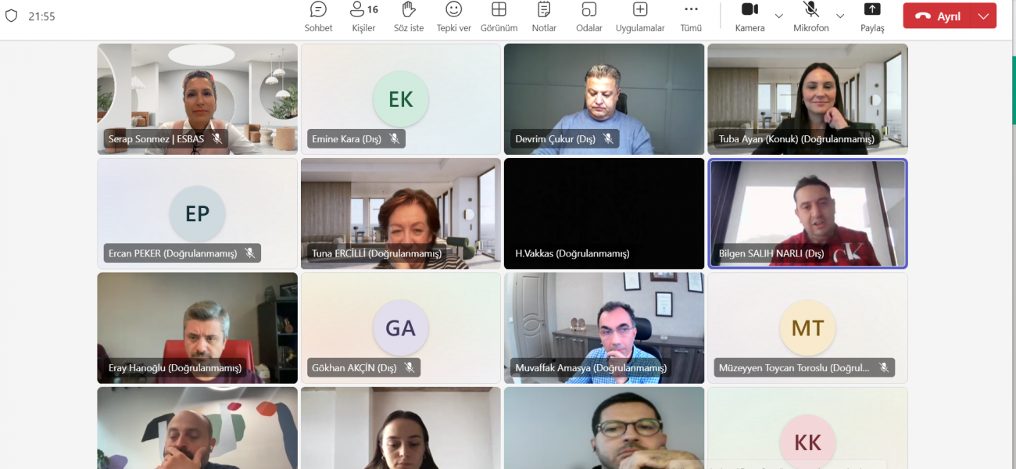
Task: Select Gökhan AKÇİN avatar tile
Action: coord(400,328)
